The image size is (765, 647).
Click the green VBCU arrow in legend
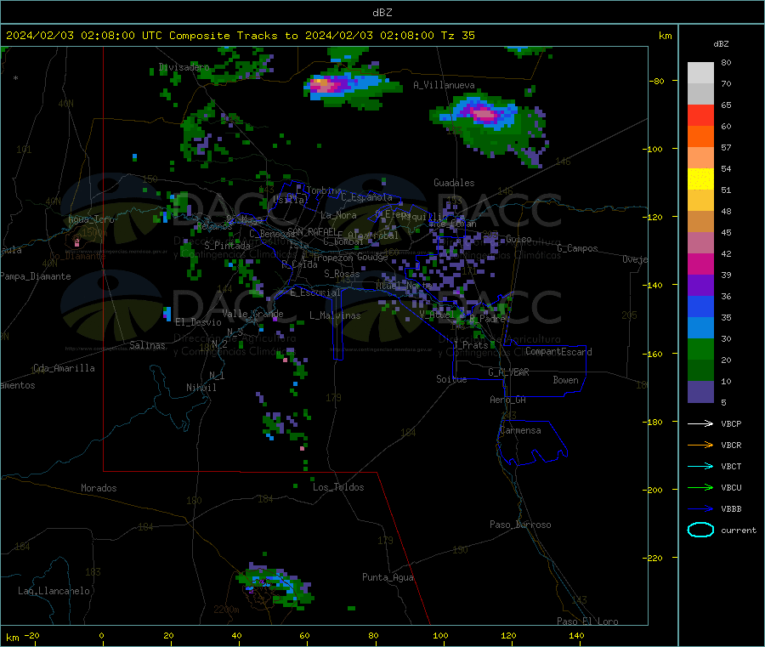[x=700, y=487]
